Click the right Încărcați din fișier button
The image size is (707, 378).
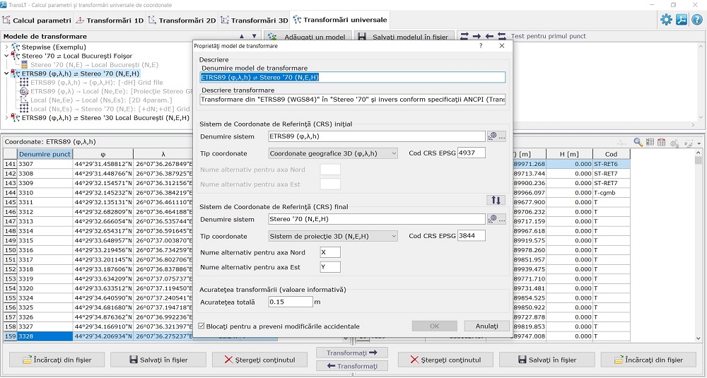648,360
